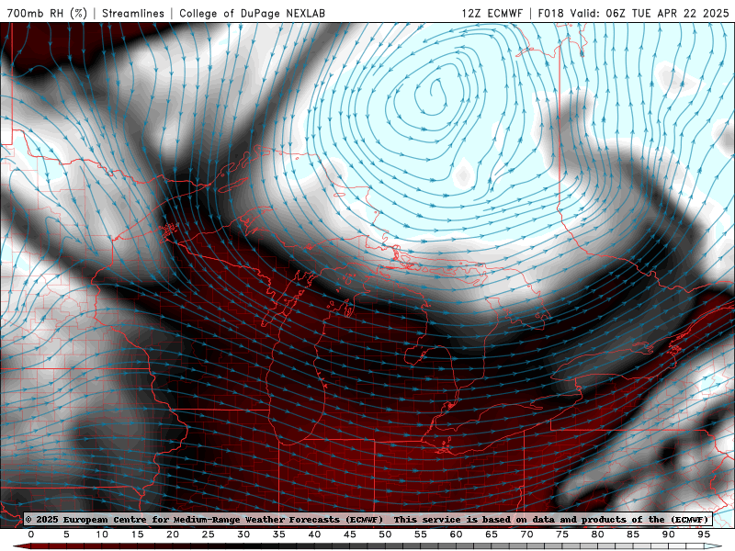Click the '90' value on the color scale

coord(669,534)
